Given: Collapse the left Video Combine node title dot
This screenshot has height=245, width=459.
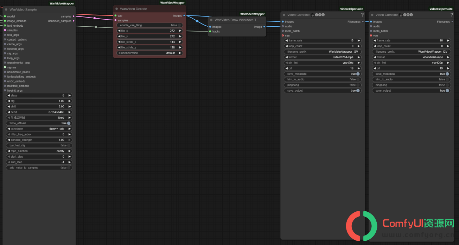Looking at the screenshot, I should tap(284, 15).
